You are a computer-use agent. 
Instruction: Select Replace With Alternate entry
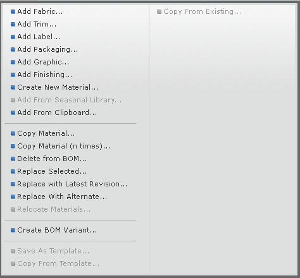(x=62, y=196)
